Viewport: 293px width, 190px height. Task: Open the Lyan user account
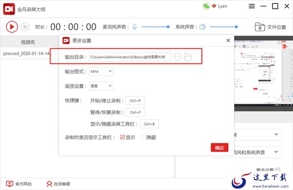223,6
